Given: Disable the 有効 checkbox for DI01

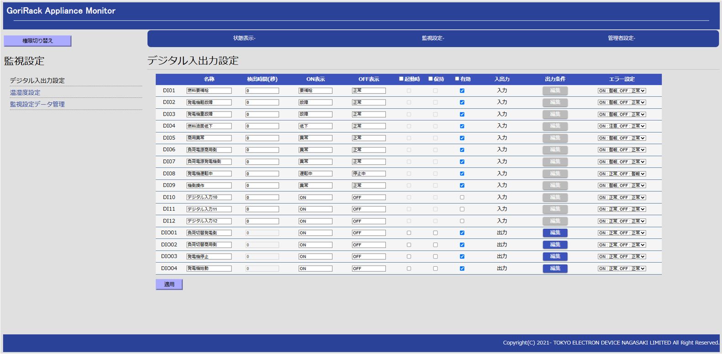Looking at the screenshot, I should [462, 91].
